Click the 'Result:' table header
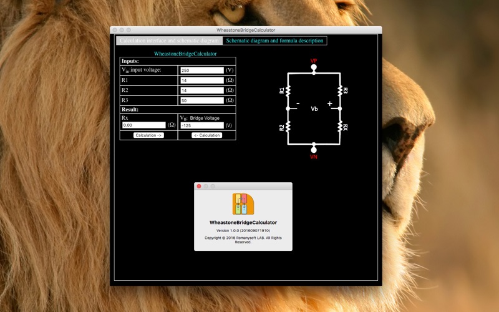Image resolution: width=499 pixels, height=312 pixels. [x=130, y=110]
